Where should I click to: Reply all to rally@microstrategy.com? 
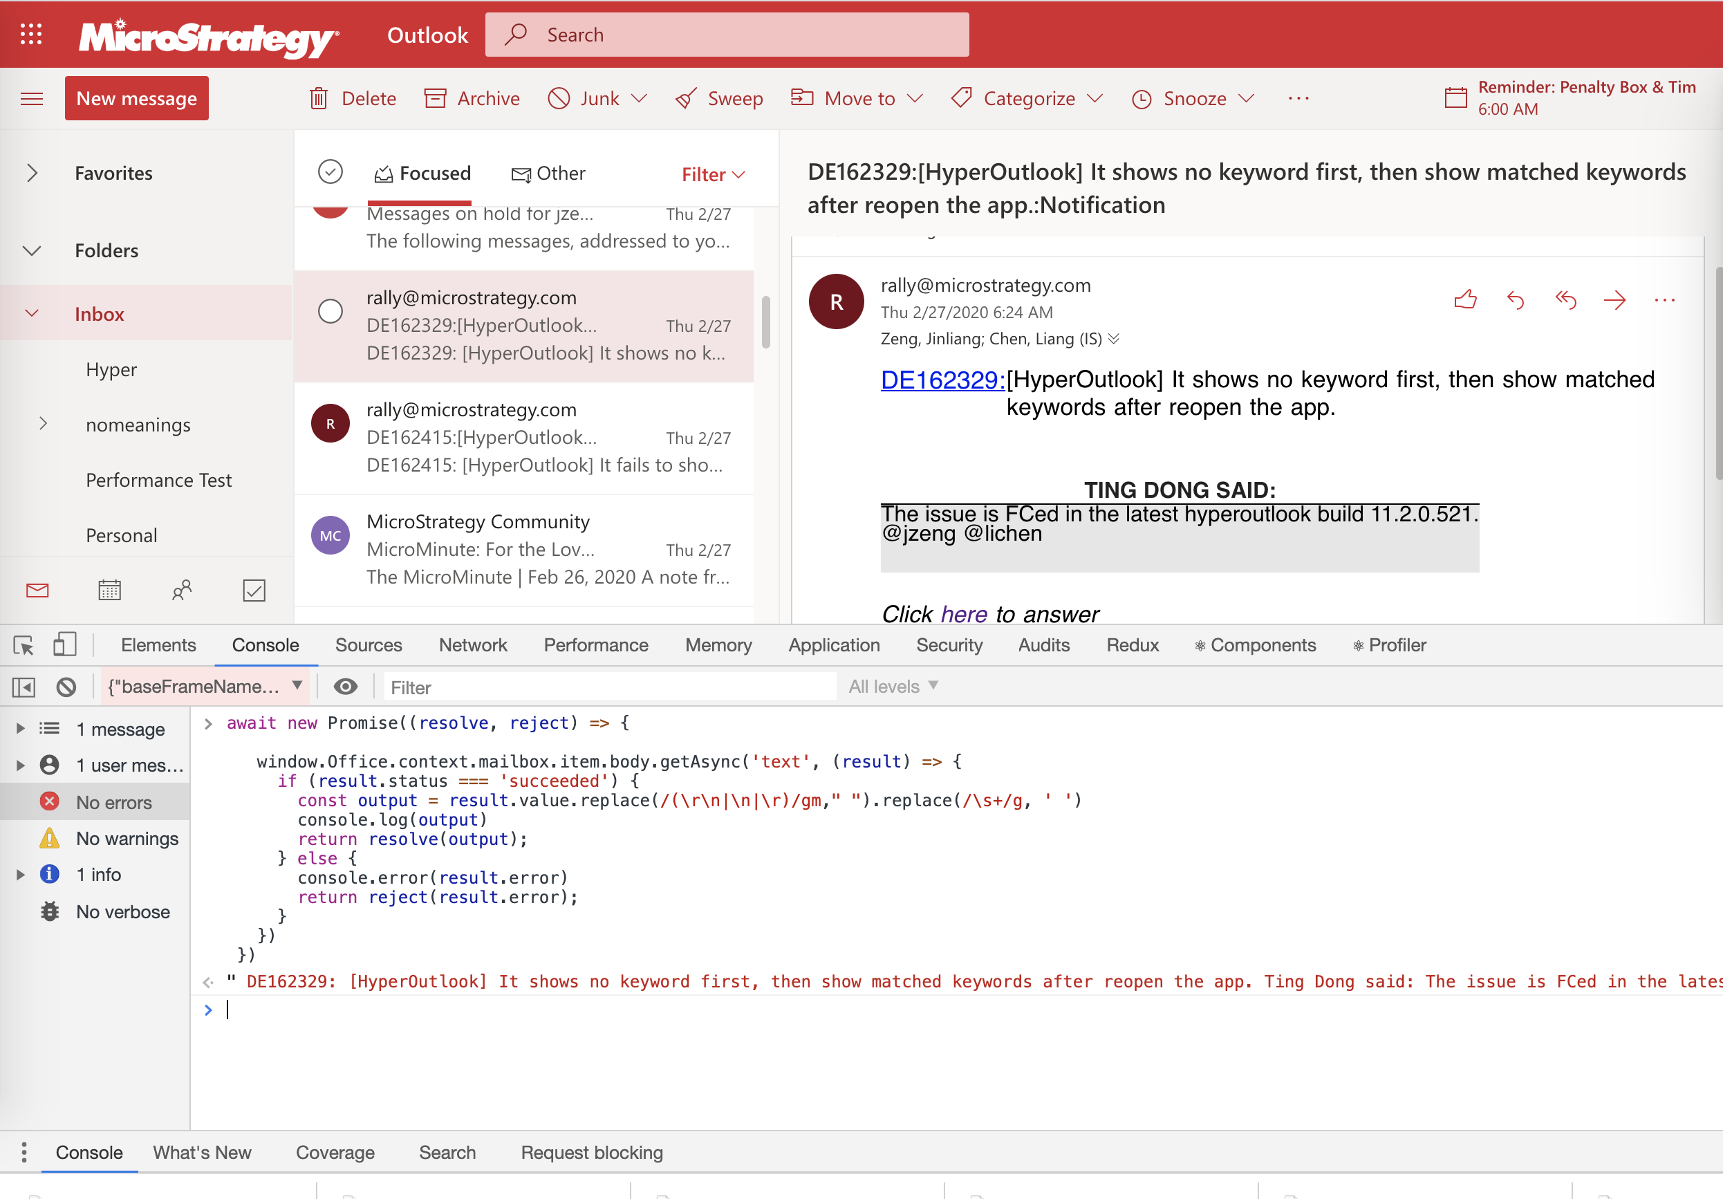pos(1566,299)
